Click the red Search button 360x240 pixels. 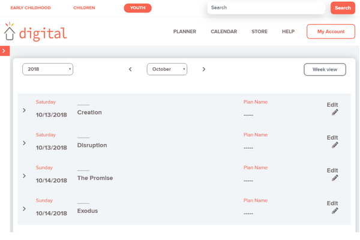pos(343,8)
